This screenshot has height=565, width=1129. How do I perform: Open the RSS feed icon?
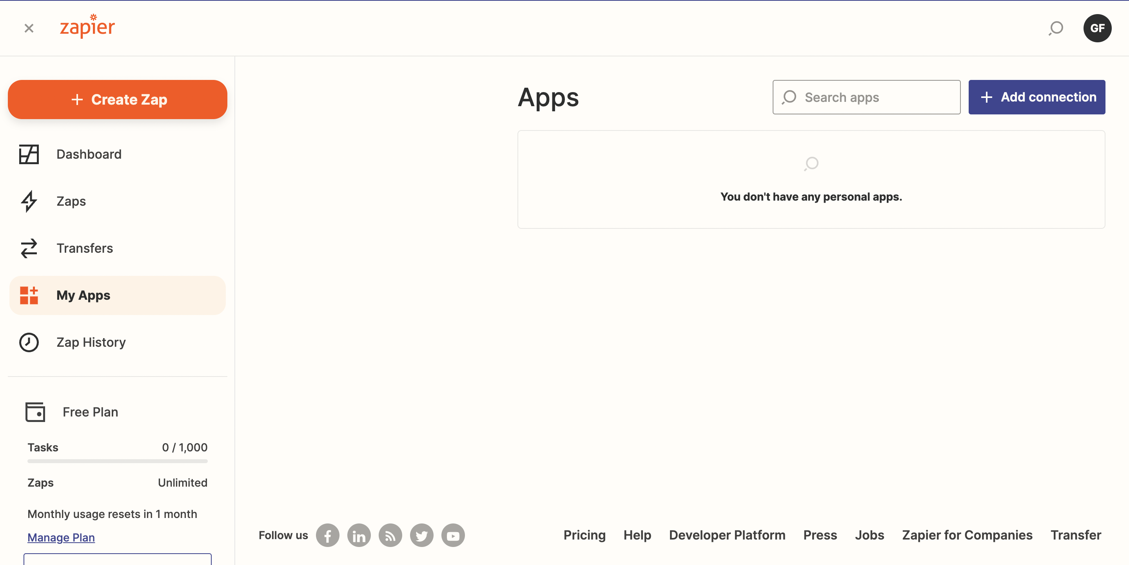tap(390, 535)
